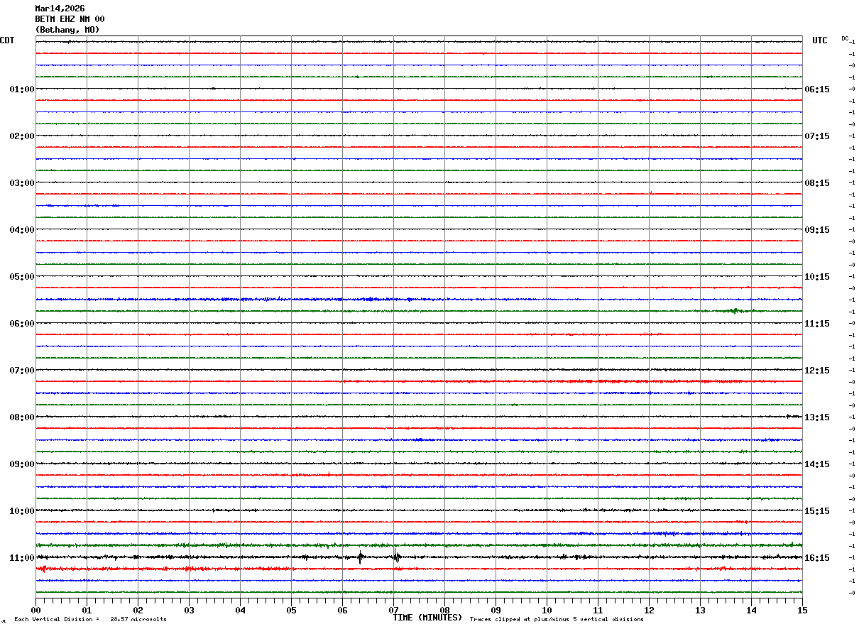Select the 06:00 CDT row label

(x=21, y=324)
